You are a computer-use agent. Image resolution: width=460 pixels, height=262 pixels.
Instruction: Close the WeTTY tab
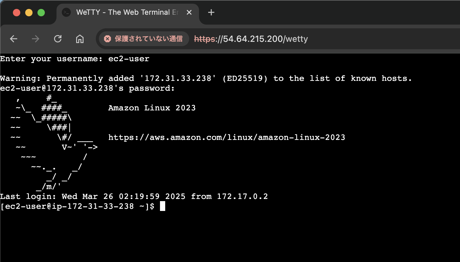[189, 12]
